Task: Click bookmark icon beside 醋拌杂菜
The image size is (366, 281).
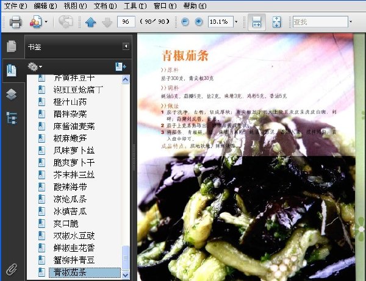Action: tap(41, 114)
